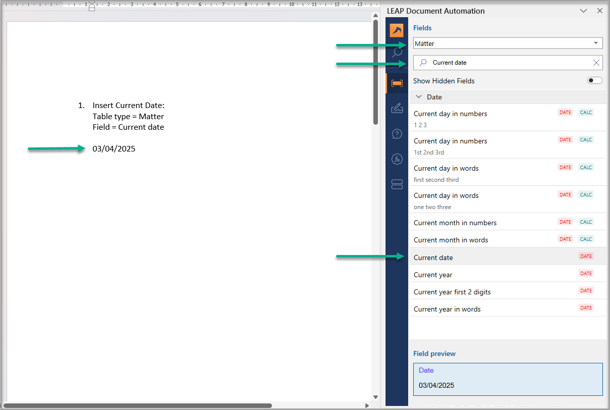Viewport: 610px width, 410px height.
Task: Click inside the Current date search box
Action: [x=505, y=63]
